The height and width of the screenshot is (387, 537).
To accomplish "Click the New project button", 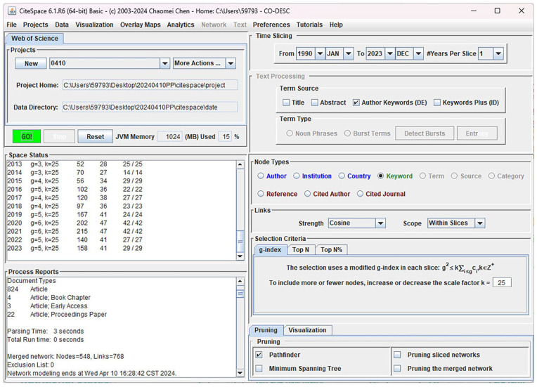I will (31, 63).
